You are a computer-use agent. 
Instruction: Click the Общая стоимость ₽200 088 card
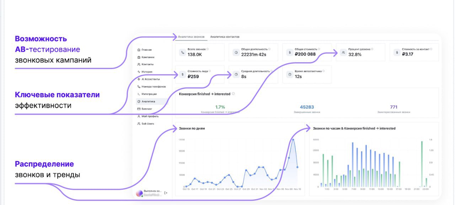pyautogui.click(x=307, y=52)
